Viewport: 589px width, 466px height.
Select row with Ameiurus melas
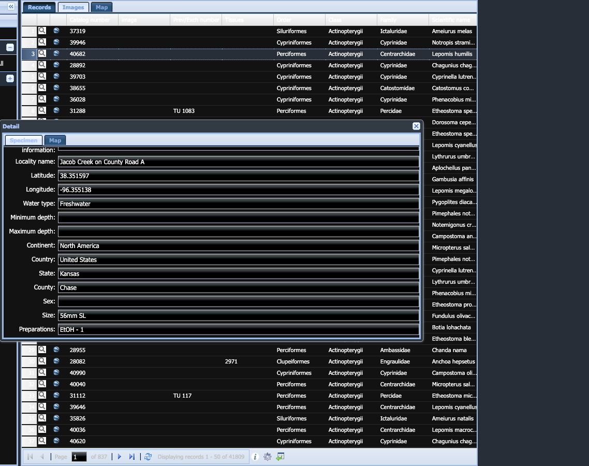pyautogui.click(x=249, y=31)
